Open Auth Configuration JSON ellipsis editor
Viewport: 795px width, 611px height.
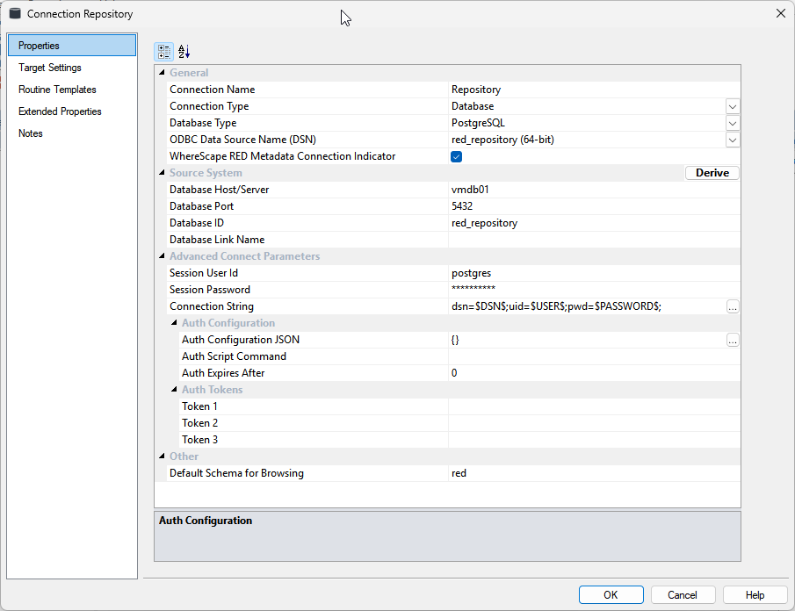point(733,340)
